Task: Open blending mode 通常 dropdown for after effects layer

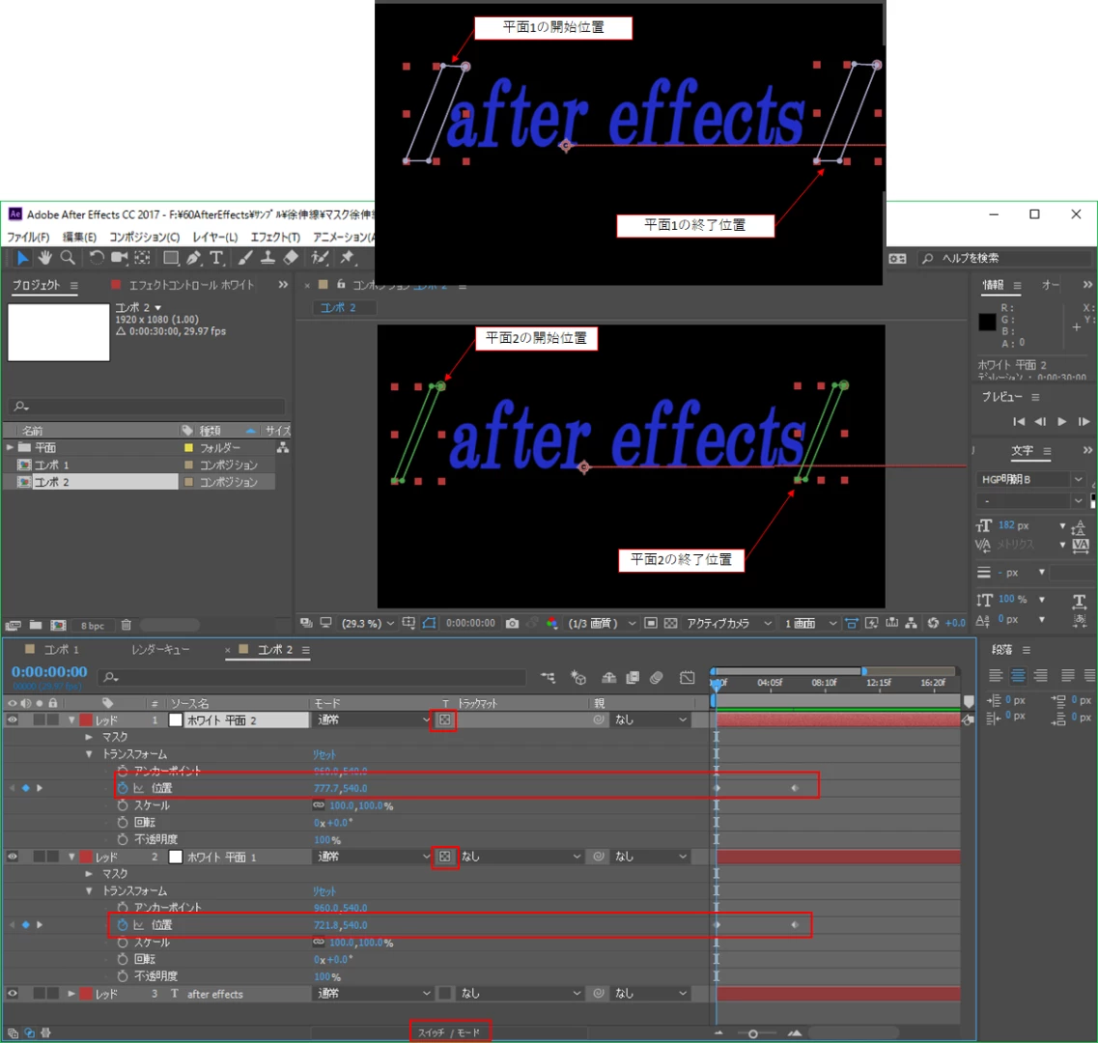Action: tap(373, 994)
